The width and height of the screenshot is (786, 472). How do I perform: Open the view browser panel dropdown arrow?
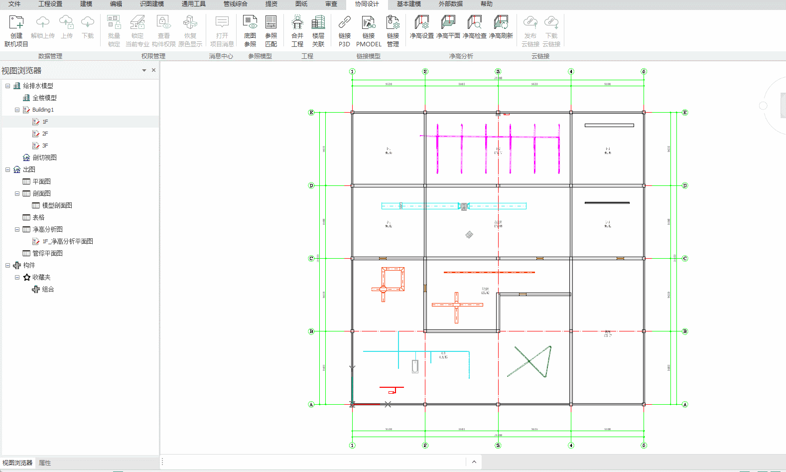pos(144,70)
